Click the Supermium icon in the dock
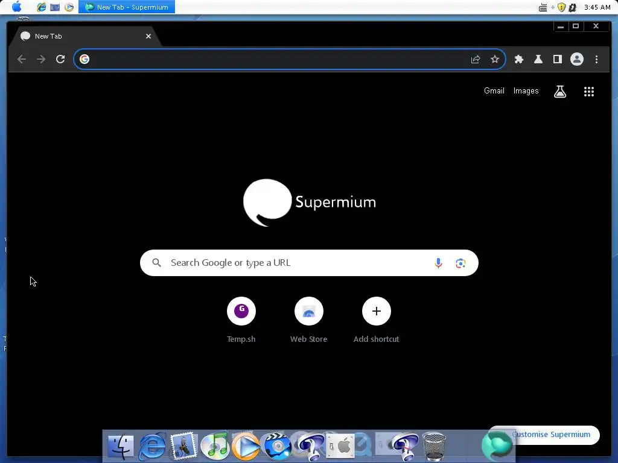Image resolution: width=618 pixels, height=463 pixels. tap(497, 445)
